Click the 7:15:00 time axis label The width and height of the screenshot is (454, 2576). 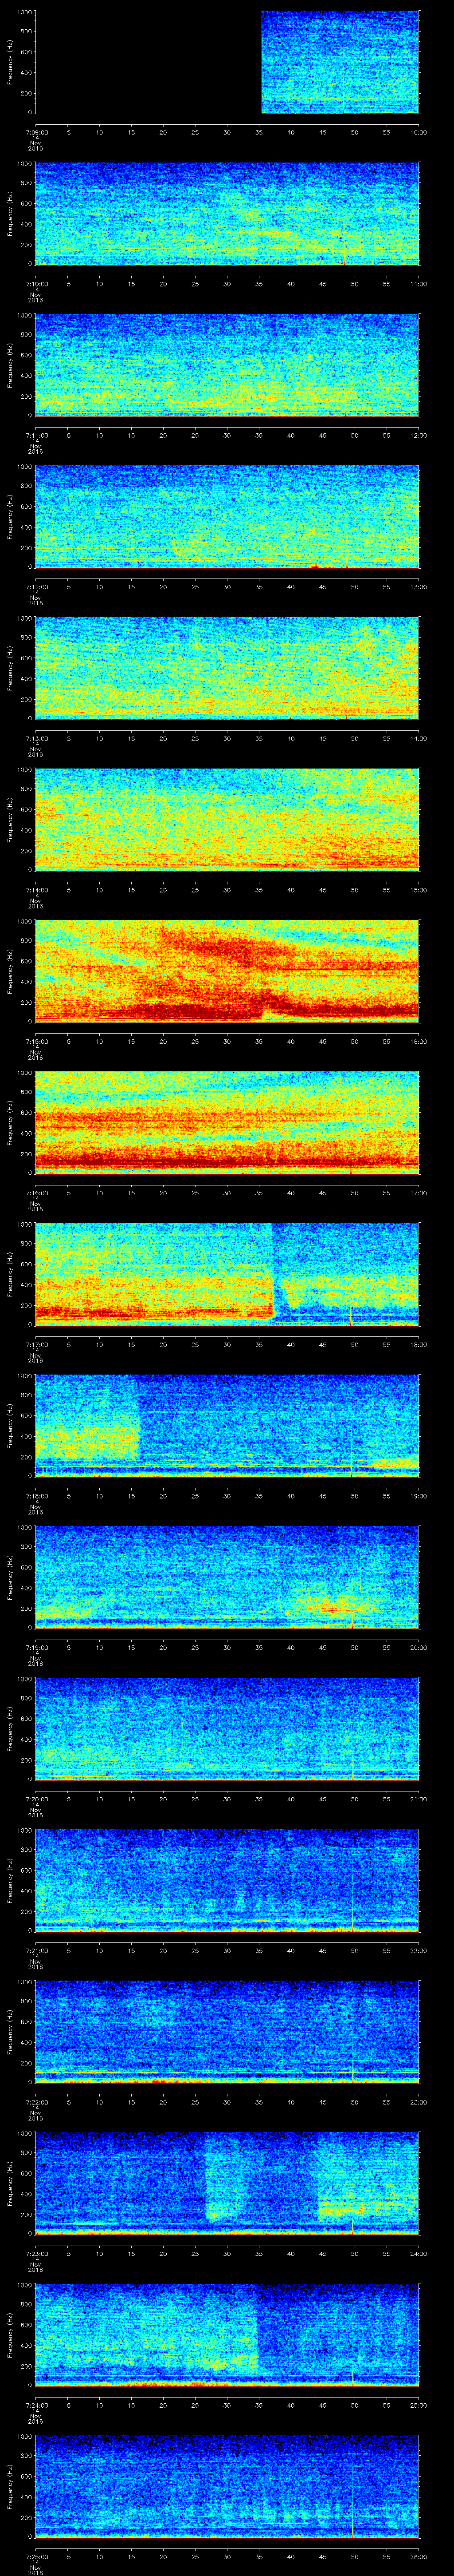point(36,1041)
